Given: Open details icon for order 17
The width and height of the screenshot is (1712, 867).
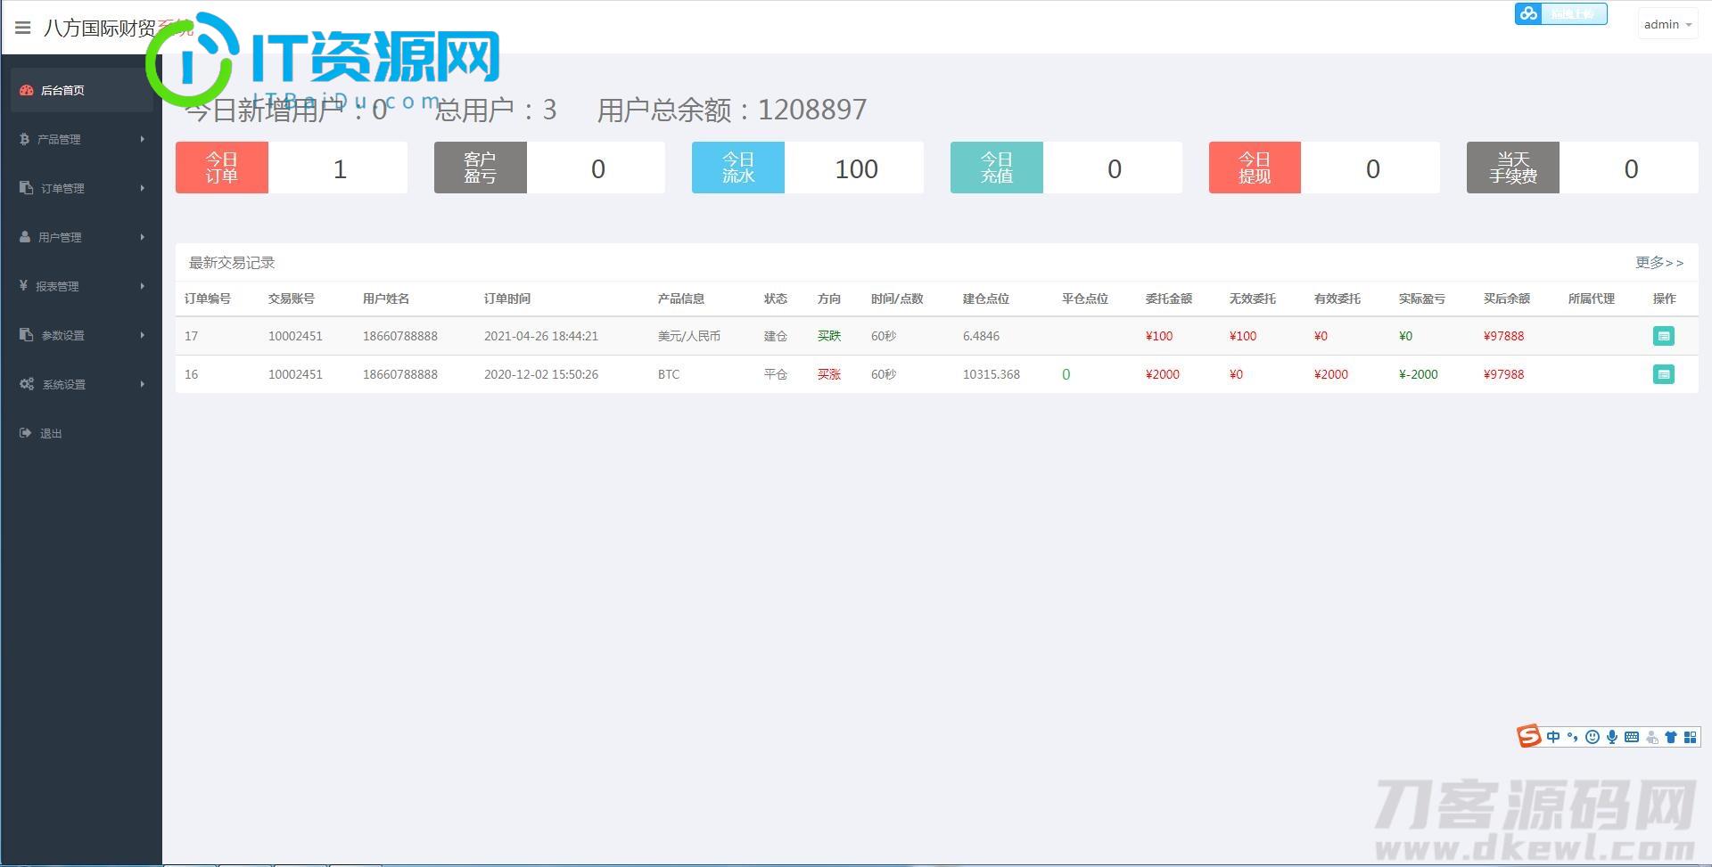Looking at the screenshot, I should [x=1663, y=336].
